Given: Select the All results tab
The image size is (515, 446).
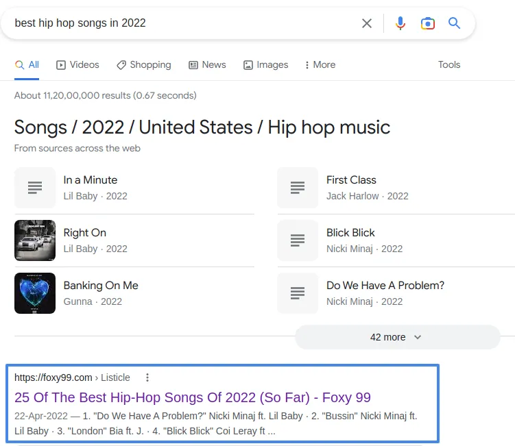Looking at the screenshot, I should click(x=27, y=64).
